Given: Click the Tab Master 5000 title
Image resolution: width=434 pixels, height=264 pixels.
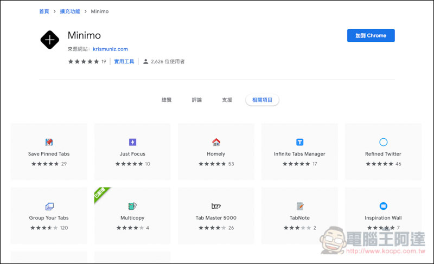Looking at the screenshot, I should [216, 218].
